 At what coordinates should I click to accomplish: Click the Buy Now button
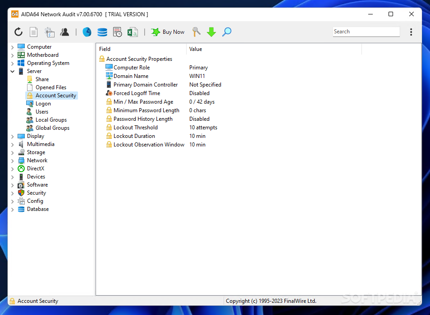168,32
